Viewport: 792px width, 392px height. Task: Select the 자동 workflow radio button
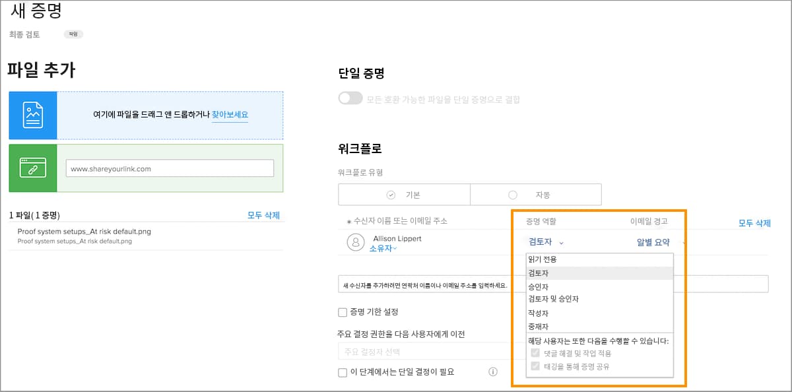point(511,194)
